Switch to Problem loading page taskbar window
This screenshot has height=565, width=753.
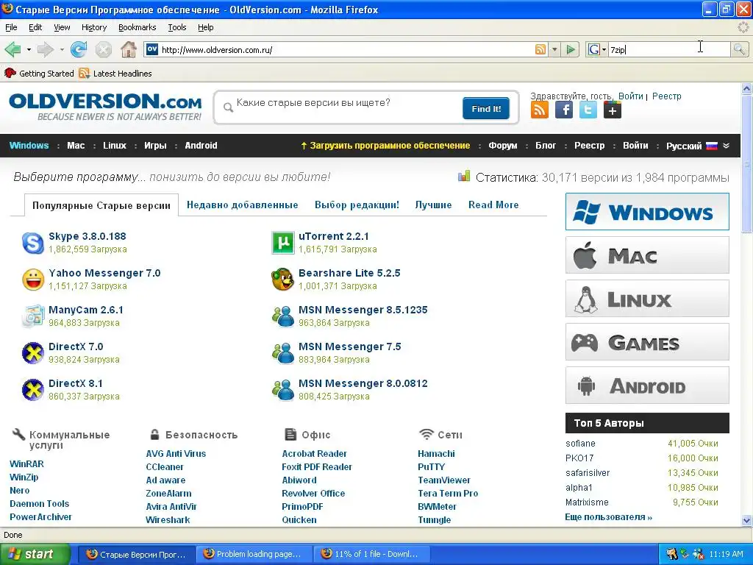(254, 555)
